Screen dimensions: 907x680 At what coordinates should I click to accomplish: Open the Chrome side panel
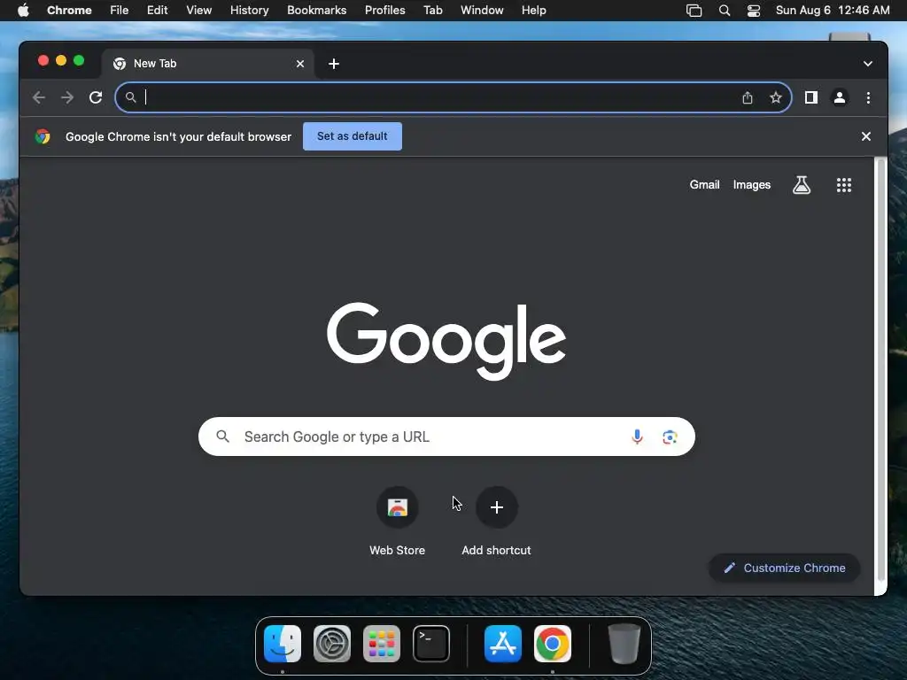[x=811, y=97]
